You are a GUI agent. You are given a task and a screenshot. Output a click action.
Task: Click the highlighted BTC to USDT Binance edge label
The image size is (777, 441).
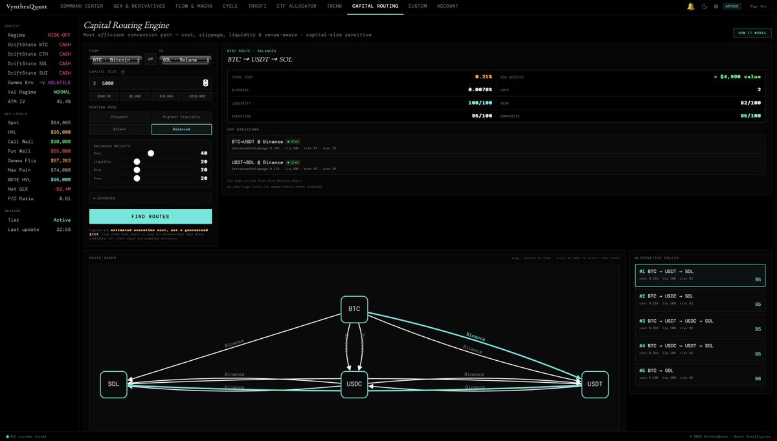tap(475, 338)
